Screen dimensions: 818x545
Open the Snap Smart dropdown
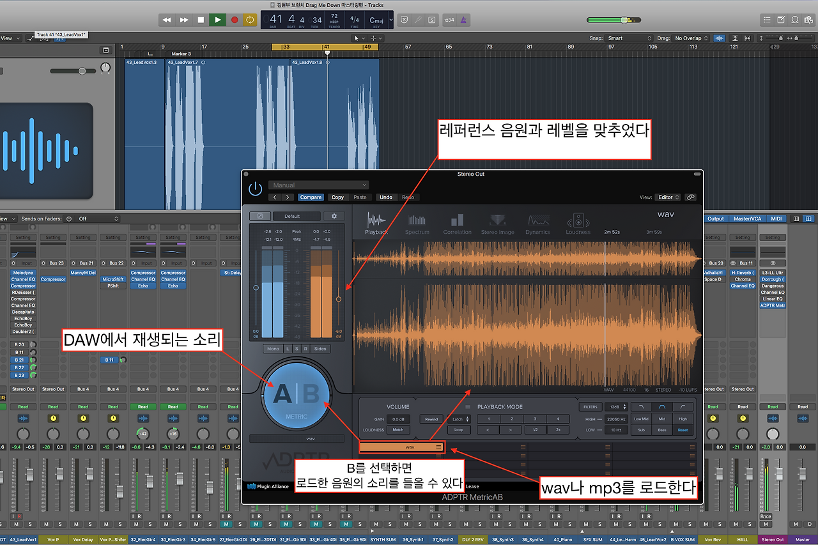point(629,38)
